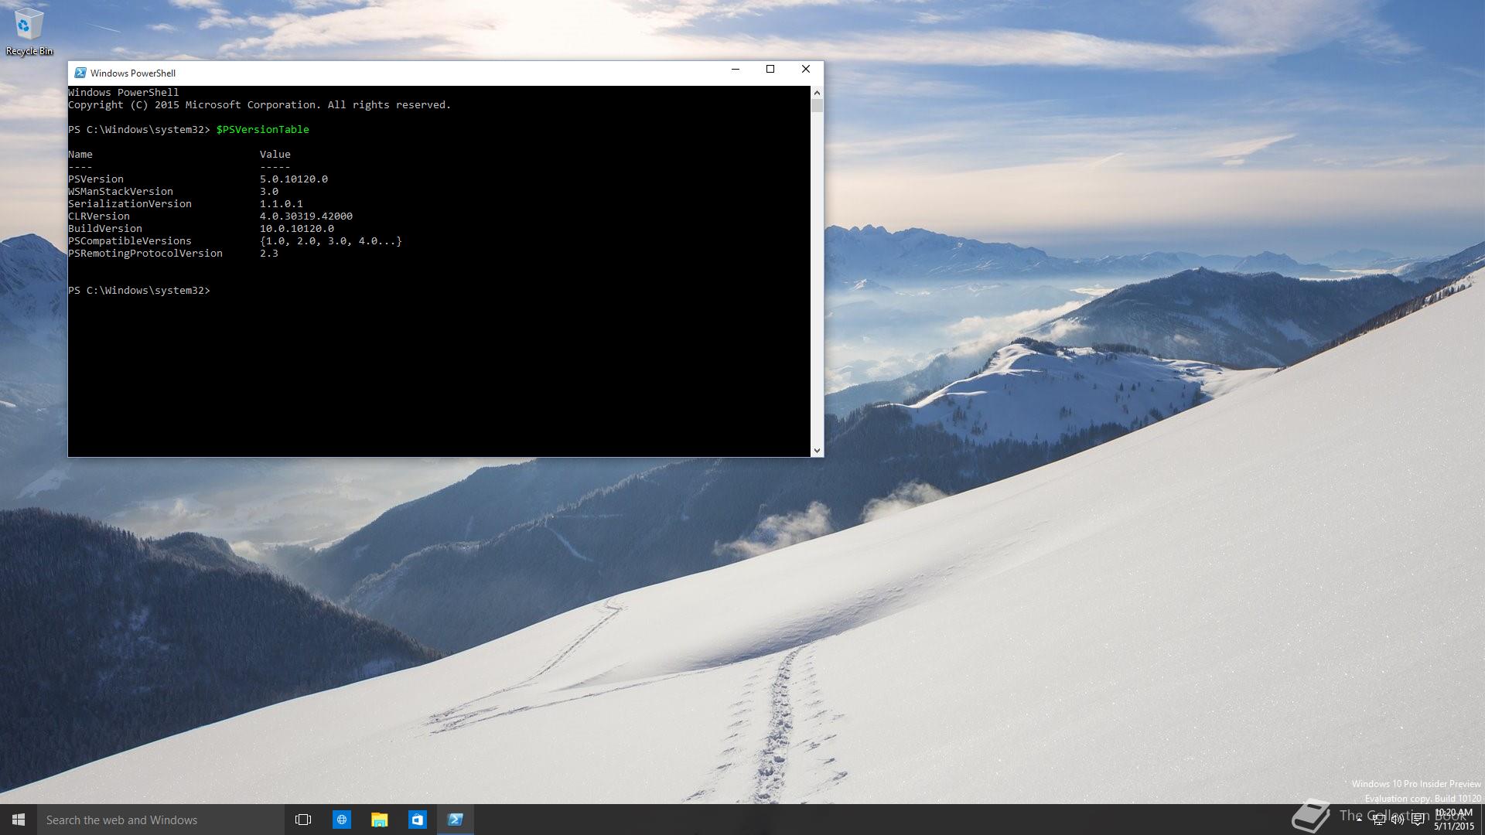This screenshot has height=835, width=1485.
Task: Click the PowerShell vertical scrollbar thumb
Action: pyautogui.click(x=817, y=106)
